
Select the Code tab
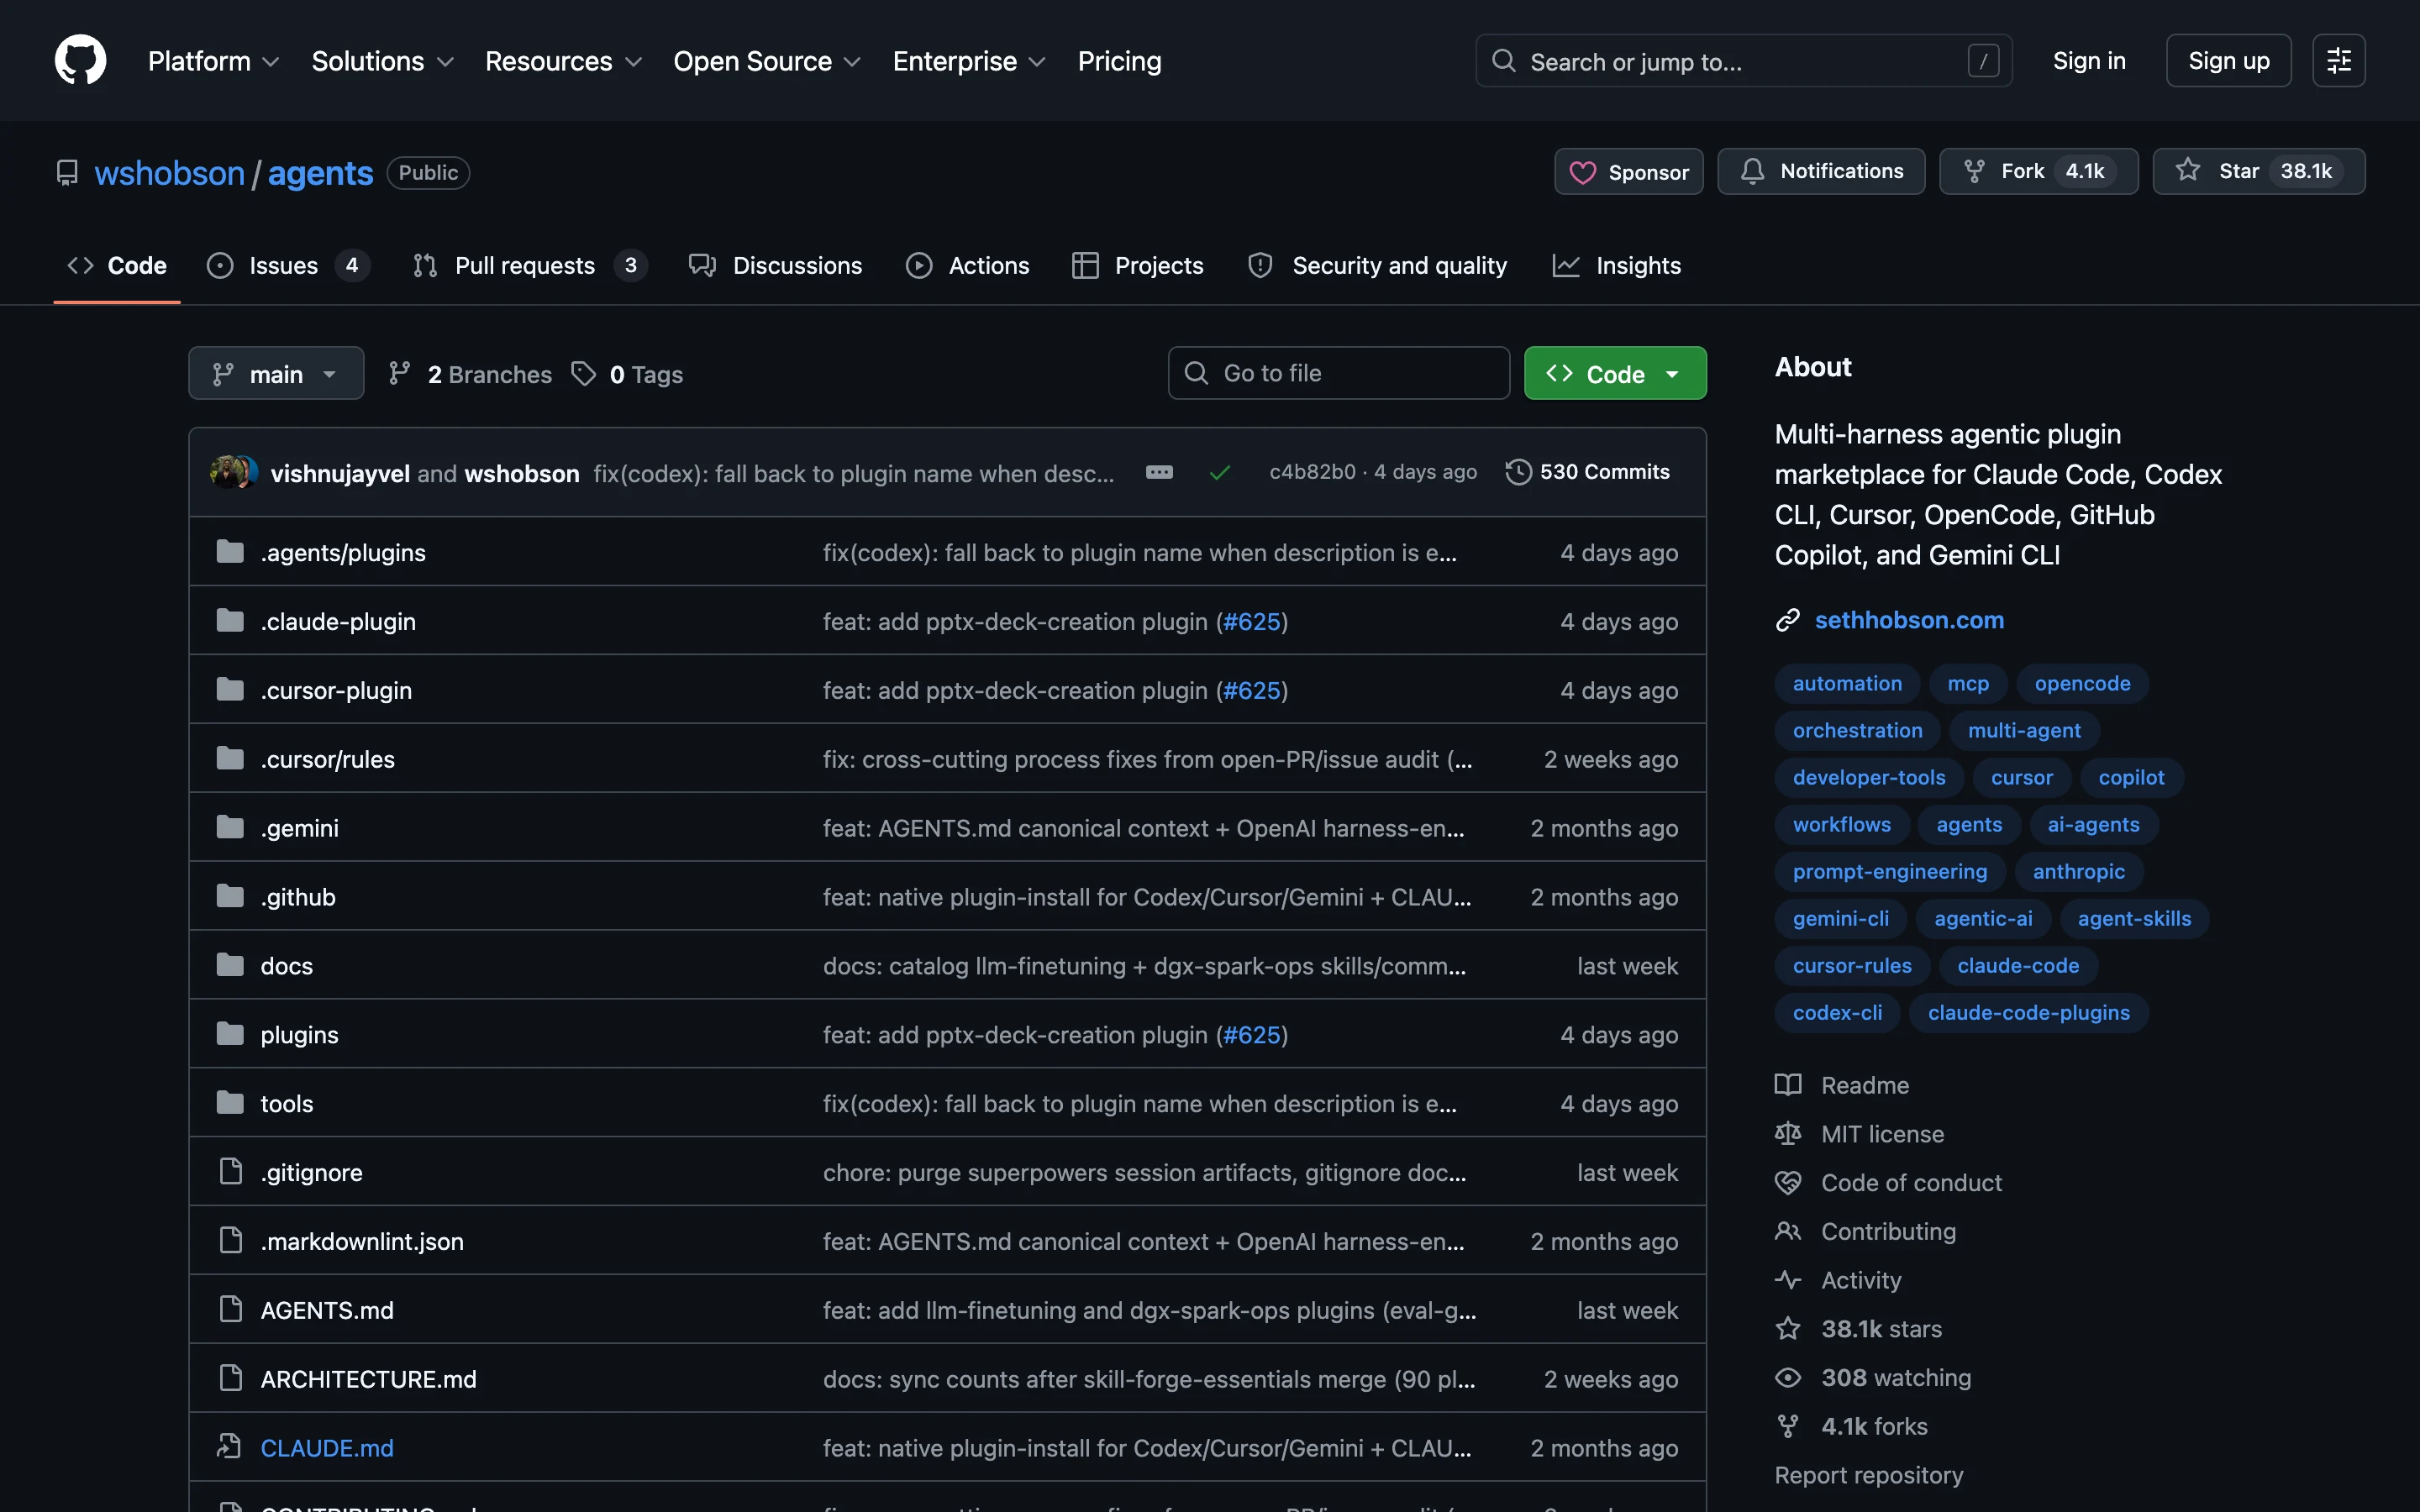tap(117, 265)
